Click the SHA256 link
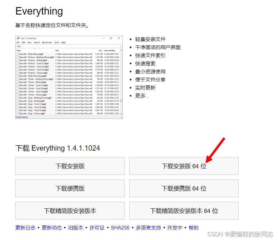 [120, 227]
